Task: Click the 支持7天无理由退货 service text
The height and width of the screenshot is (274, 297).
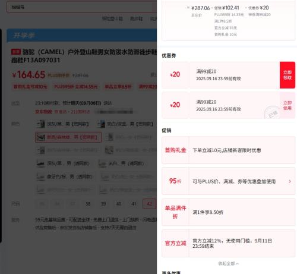Action: (118, 228)
